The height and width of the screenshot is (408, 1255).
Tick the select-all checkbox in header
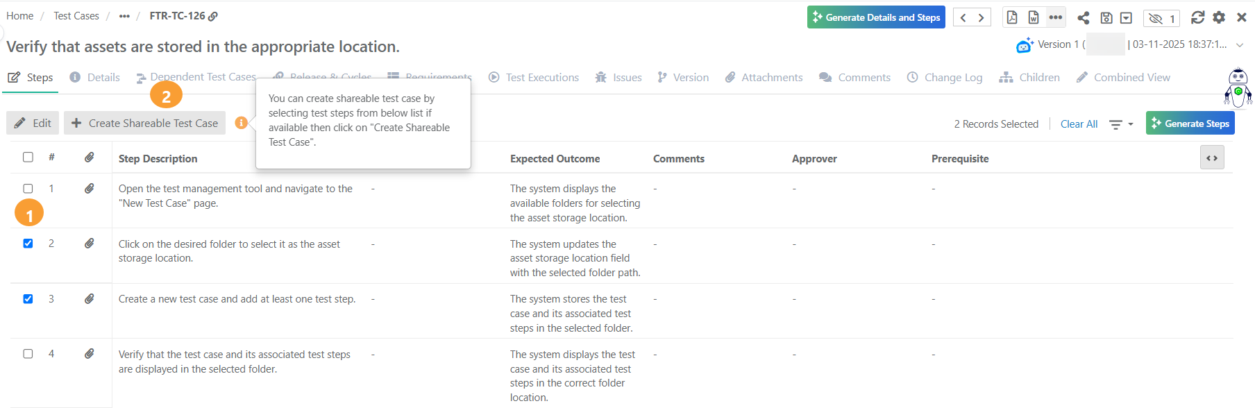click(28, 157)
